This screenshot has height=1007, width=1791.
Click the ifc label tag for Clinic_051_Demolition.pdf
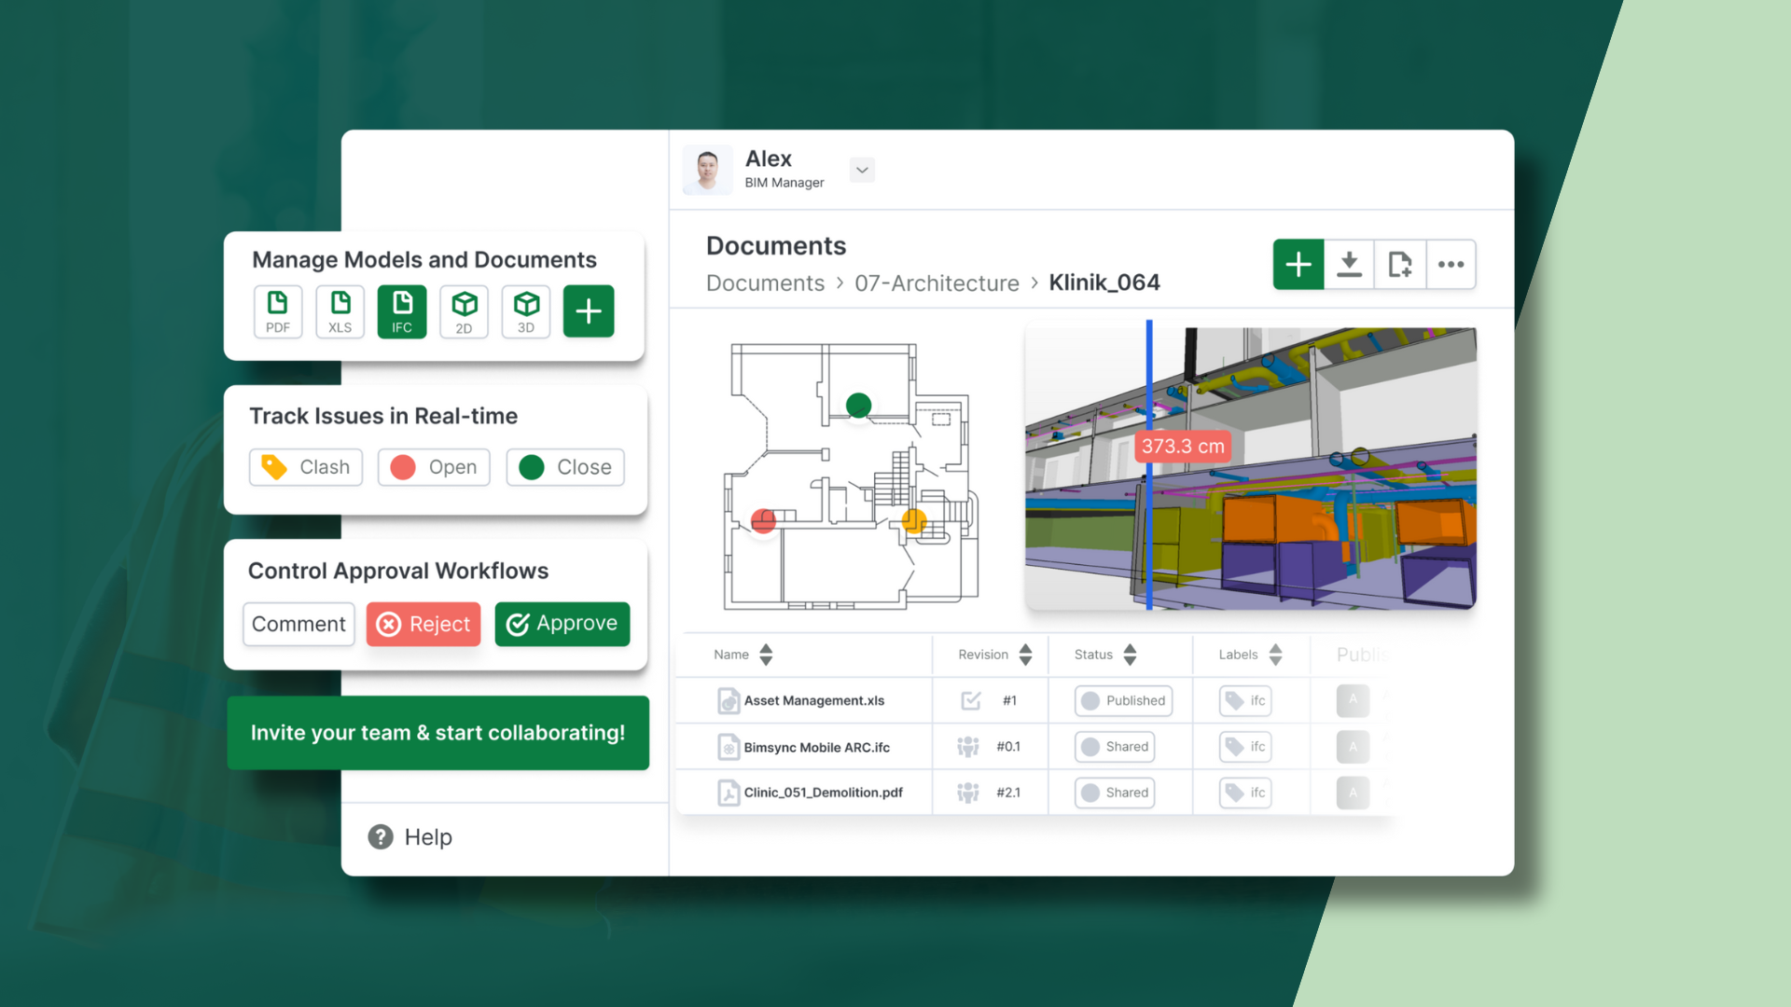click(x=1245, y=793)
